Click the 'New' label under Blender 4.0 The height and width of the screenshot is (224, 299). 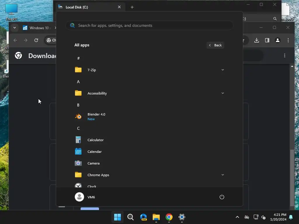(91, 119)
